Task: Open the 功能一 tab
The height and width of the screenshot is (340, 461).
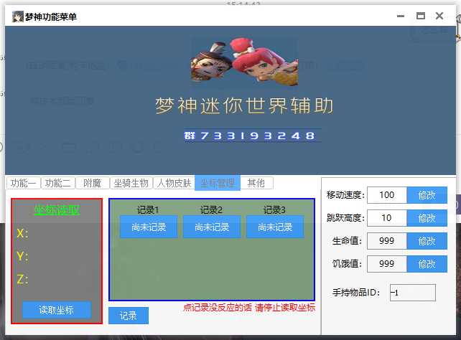Action: pyautogui.click(x=23, y=183)
